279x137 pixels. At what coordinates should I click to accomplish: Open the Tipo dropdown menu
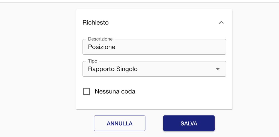point(154,69)
